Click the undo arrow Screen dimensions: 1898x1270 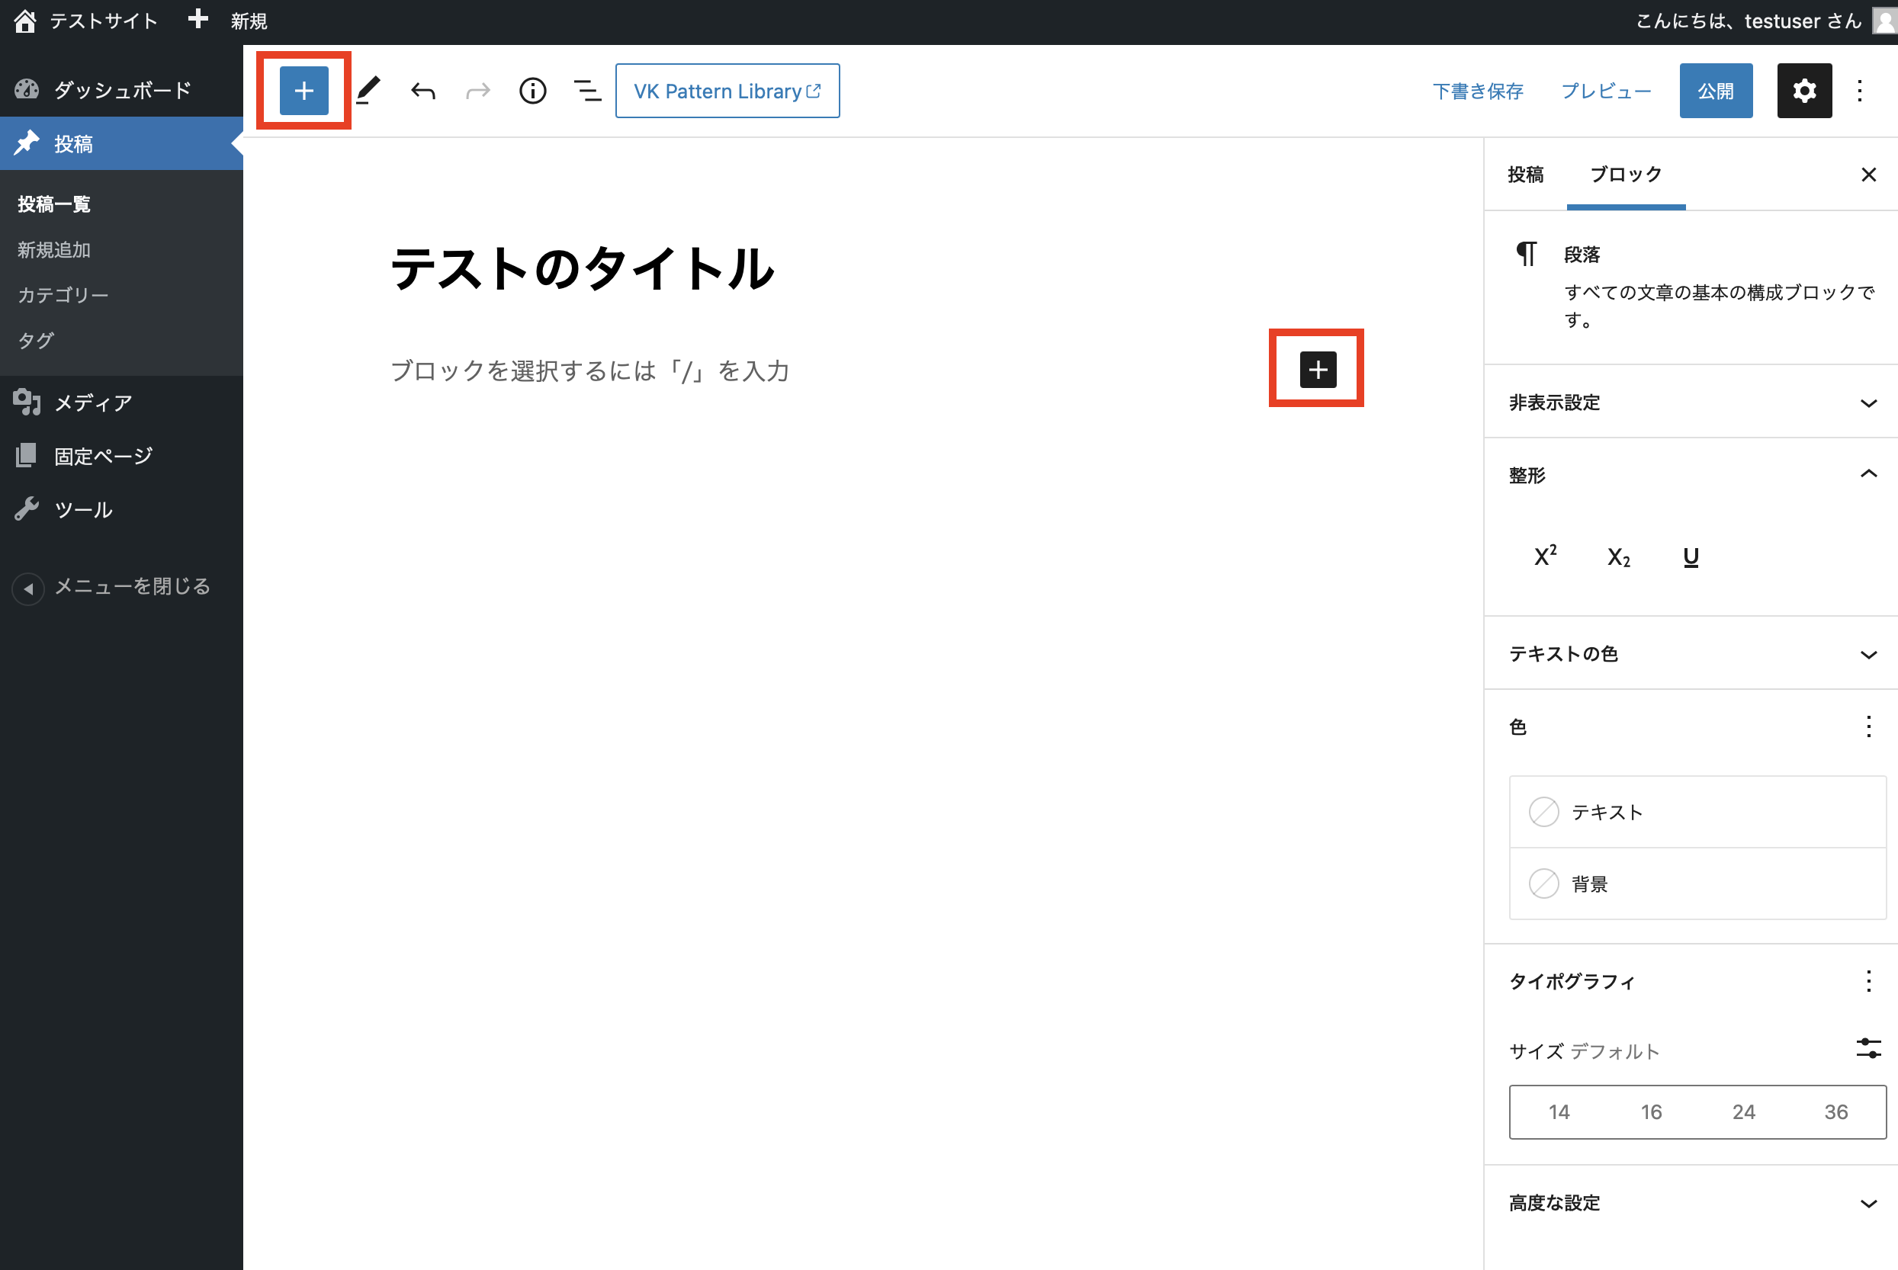423,91
